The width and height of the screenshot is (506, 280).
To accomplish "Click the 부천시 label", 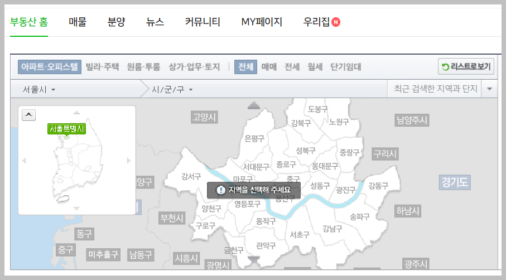I will tap(172, 218).
